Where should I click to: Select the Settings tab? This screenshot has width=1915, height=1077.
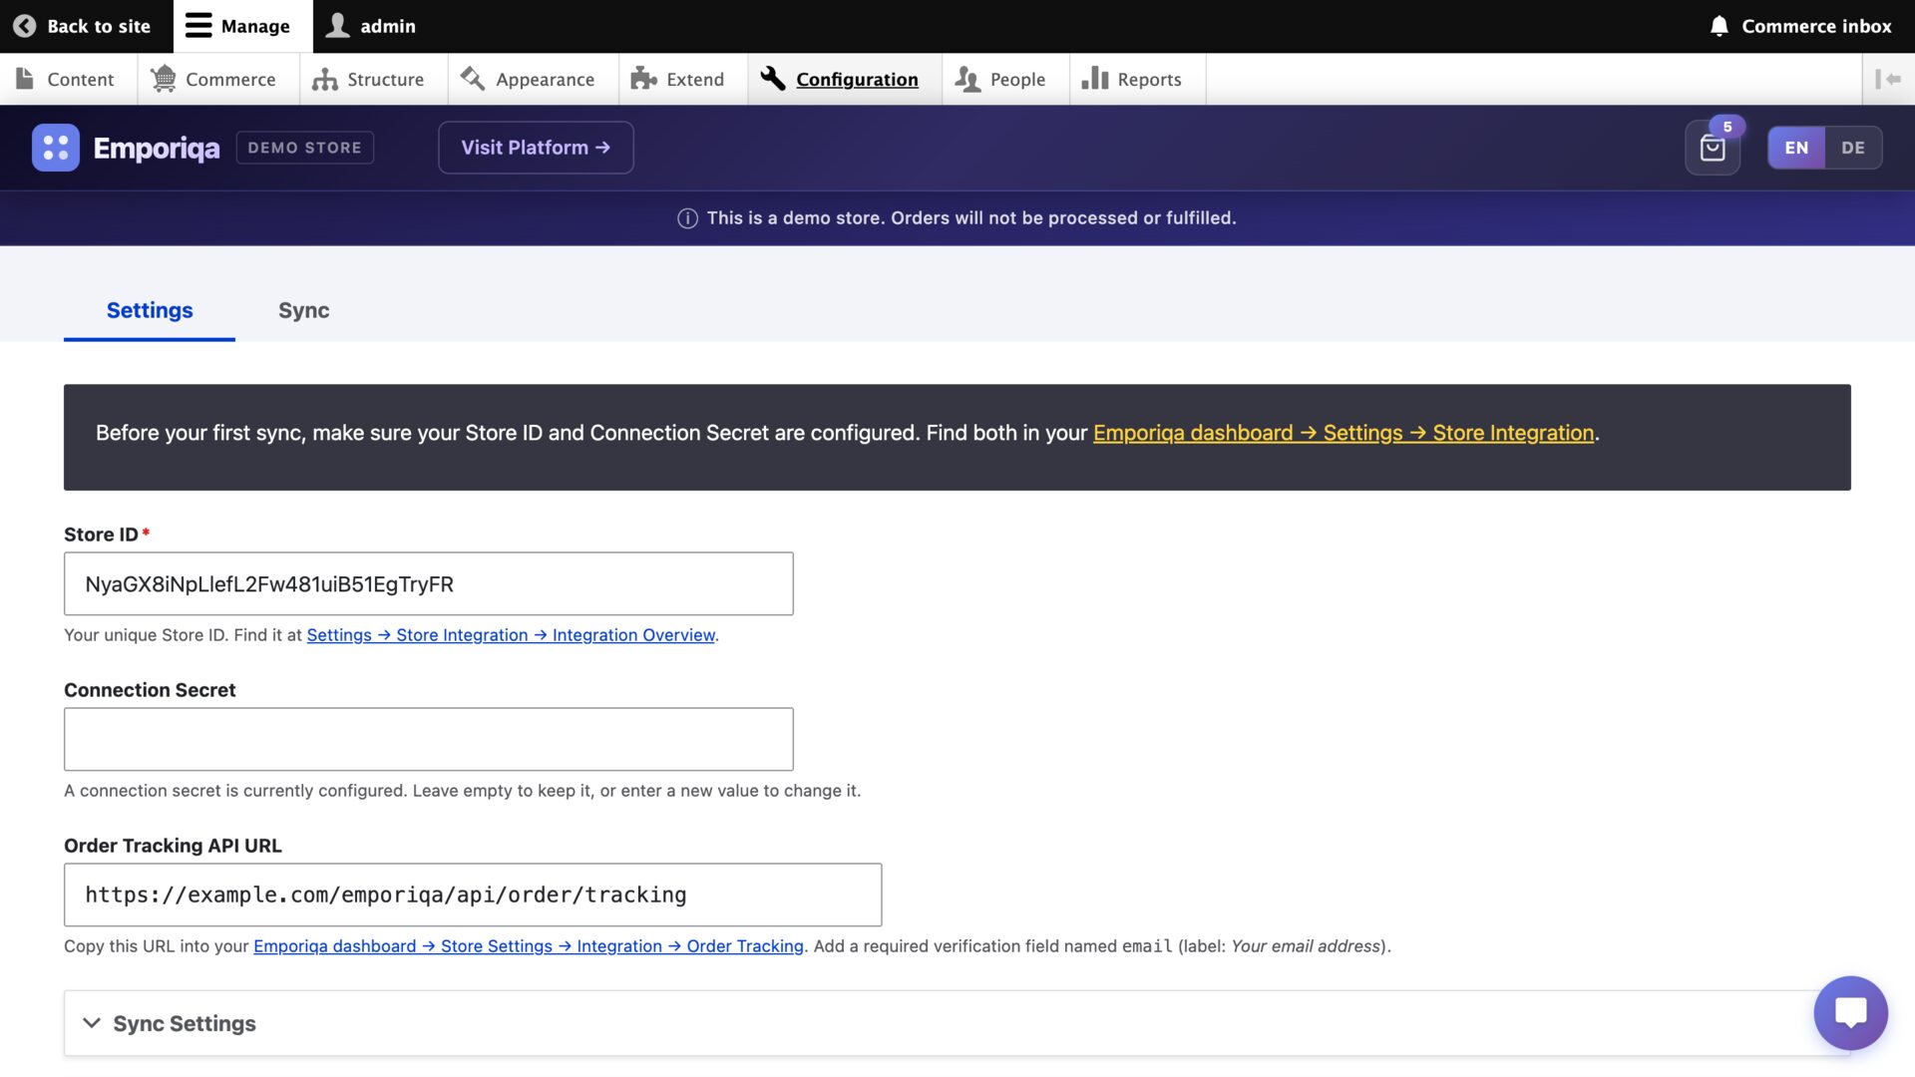150,310
